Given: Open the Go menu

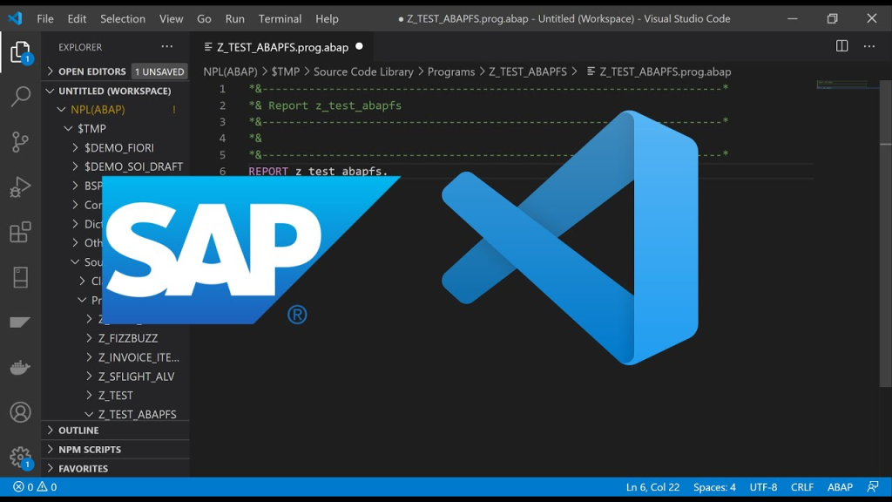Looking at the screenshot, I should click(x=204, y=19).
